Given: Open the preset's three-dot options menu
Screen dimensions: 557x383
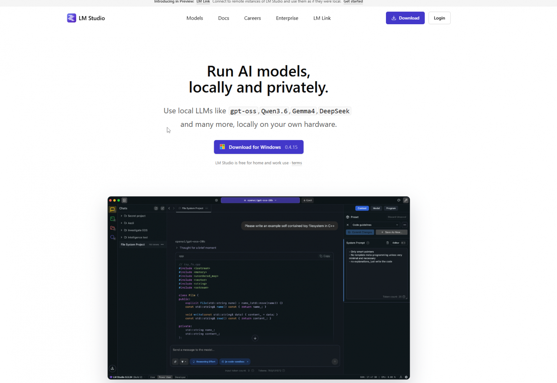Looking at the screenshot, I should [x=405, y=225].
